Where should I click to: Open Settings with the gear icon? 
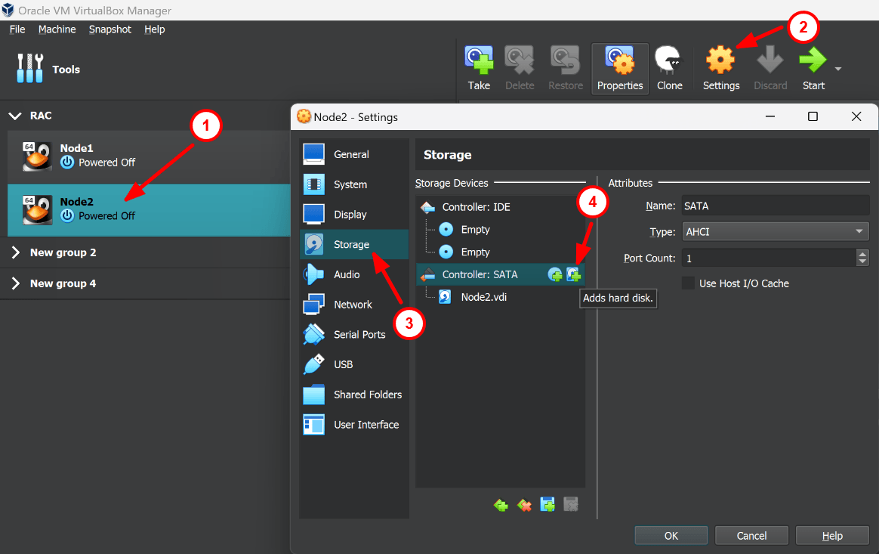pos(720,60)
